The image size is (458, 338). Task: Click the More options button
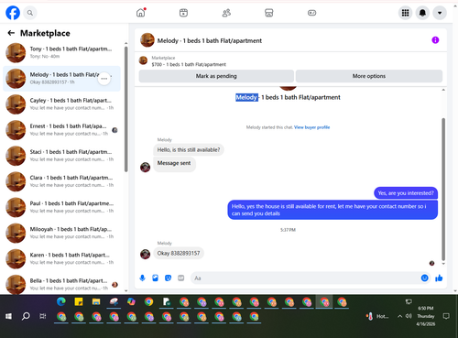(x=369, y=76)
